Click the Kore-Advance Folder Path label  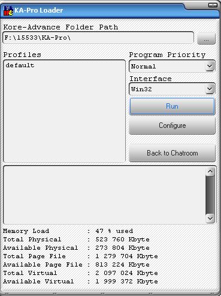pyautogui.click(x=60, y=27)
